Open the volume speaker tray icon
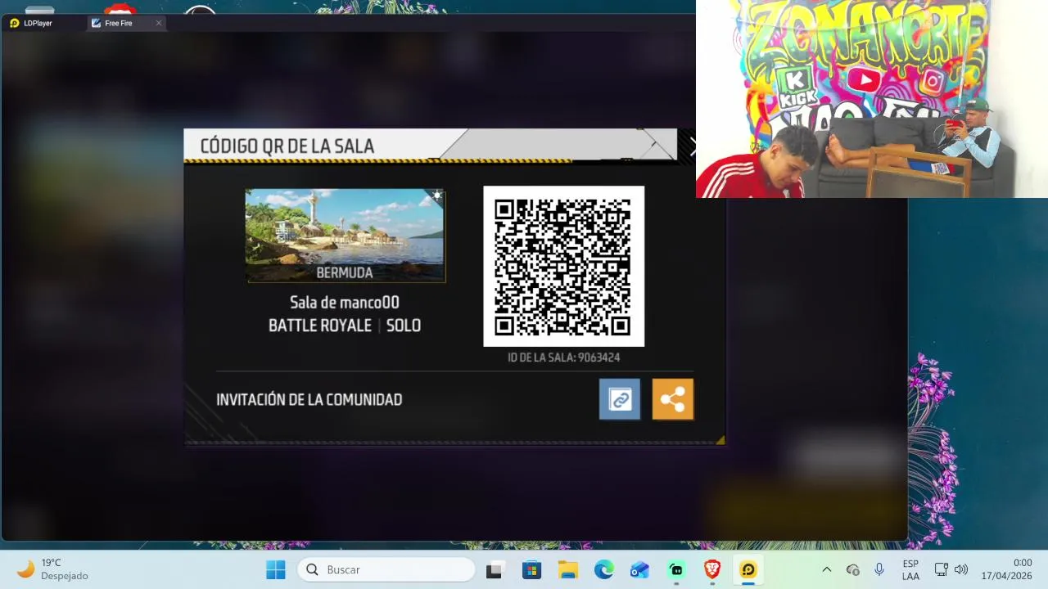This screenshot has height=589, width=1048. 961,569
